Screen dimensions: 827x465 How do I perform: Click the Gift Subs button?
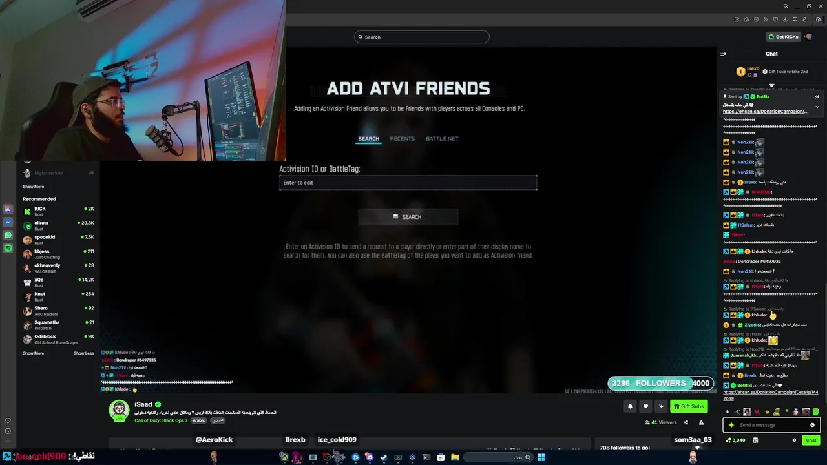[689, 406]
